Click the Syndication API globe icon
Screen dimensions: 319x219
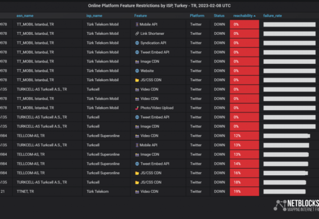(x=137, y=43)
